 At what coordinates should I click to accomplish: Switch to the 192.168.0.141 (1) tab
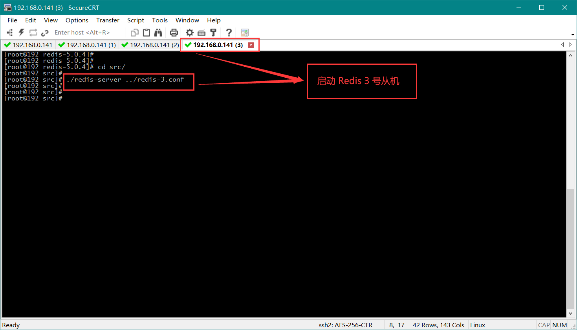pos(86,45)
